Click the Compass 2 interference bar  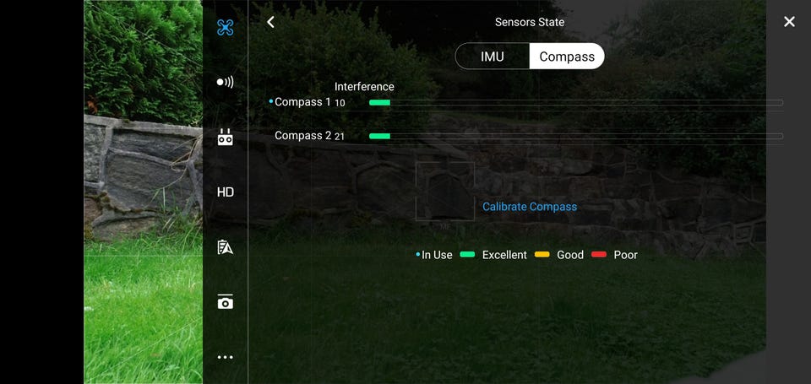click(575, 136)
